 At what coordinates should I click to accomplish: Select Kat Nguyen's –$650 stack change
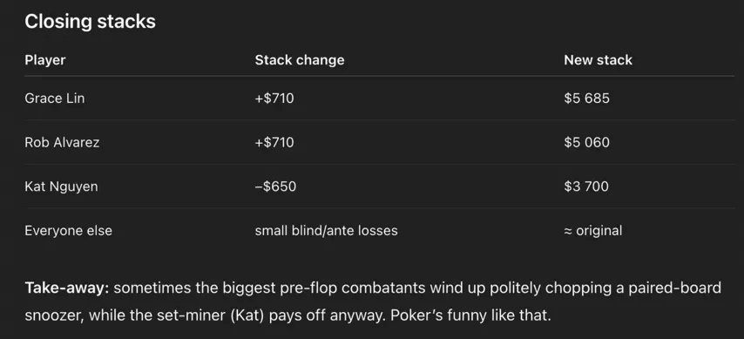pos(275,186)
